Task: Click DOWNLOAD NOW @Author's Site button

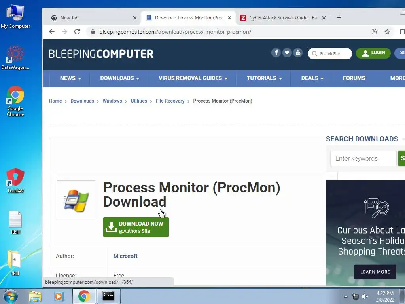Action: click(136, 227)
